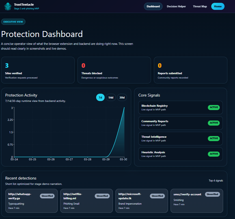Click the Unverified badge on microsoft-update.tk
Viewport: 235px width, 219px height.
pyautogui.click(x=157, y=196)
